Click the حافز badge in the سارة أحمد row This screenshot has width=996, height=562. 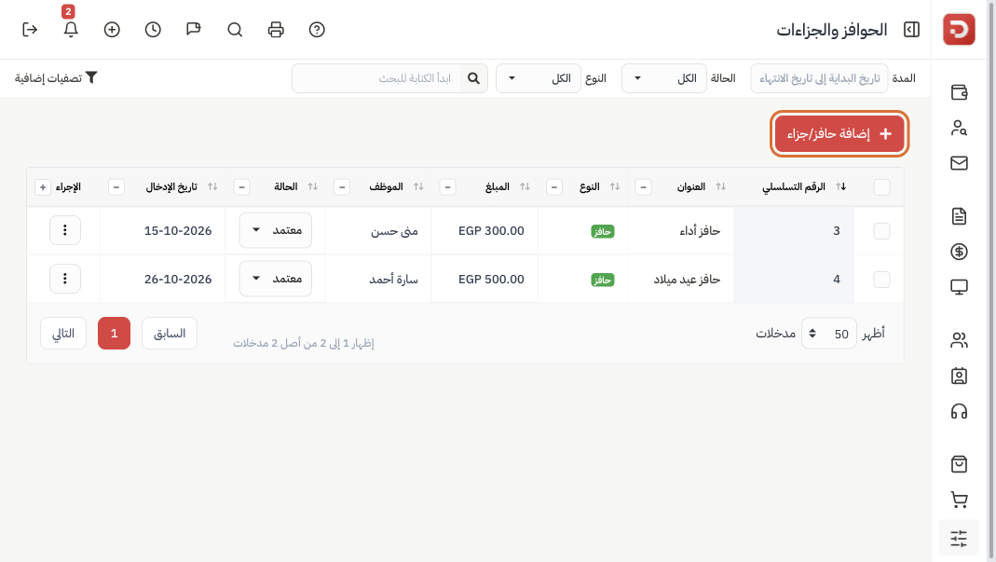pos(602,280)
